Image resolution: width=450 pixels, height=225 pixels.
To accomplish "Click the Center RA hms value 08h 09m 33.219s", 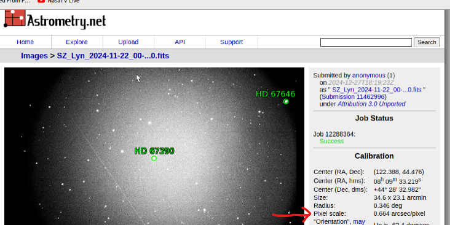I will [397, 181].
